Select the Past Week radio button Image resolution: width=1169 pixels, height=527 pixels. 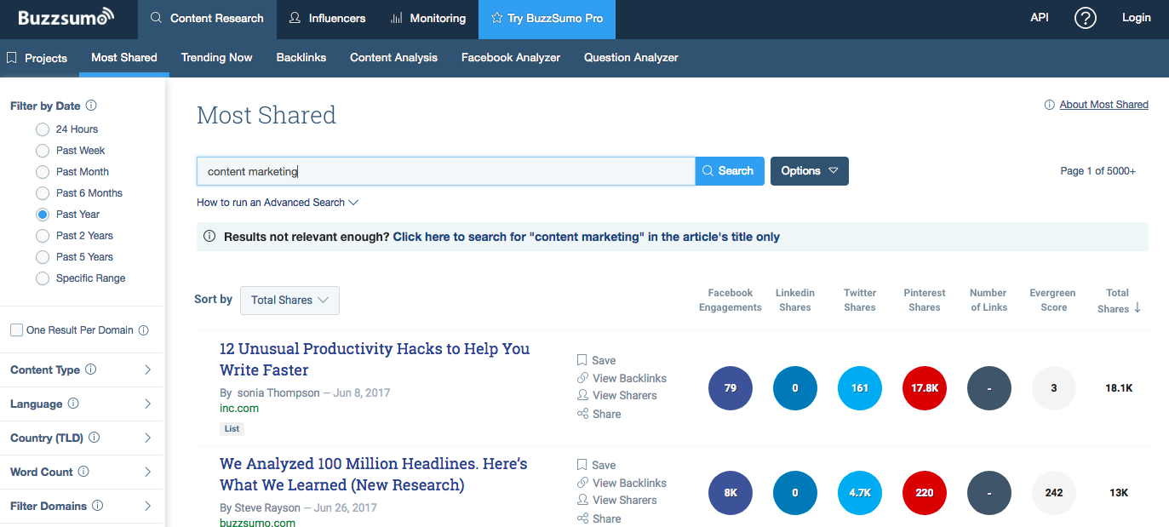[43, 151]
